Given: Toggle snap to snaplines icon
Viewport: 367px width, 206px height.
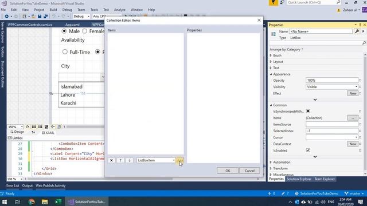Looking at the screenshot, I should click(53, 126).
